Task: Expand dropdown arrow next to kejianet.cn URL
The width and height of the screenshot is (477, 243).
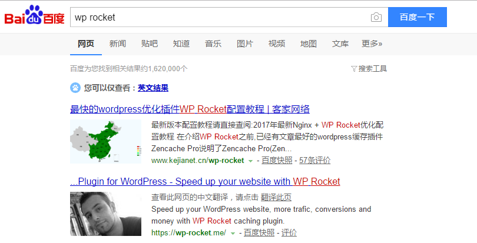Action: pyautogui.click(x=250, y=161)
